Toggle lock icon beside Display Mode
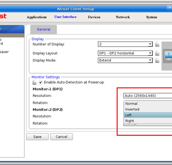 coord(157,60)
